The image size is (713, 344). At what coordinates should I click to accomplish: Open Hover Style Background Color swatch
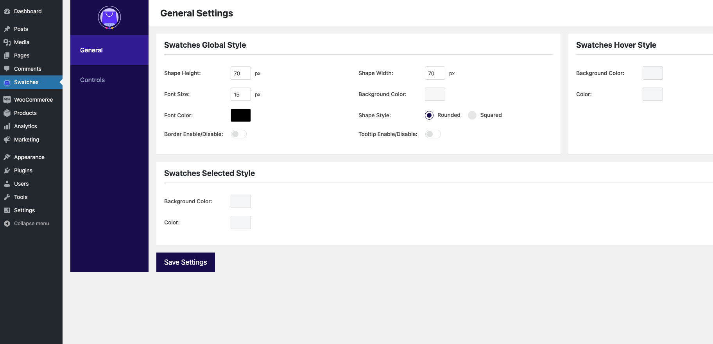[x=653, y=73]
